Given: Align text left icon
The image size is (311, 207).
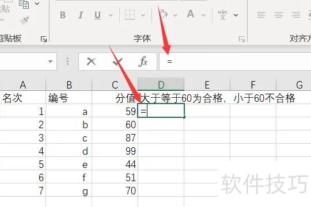Looking at the screenshot, I should coord(261,15).
